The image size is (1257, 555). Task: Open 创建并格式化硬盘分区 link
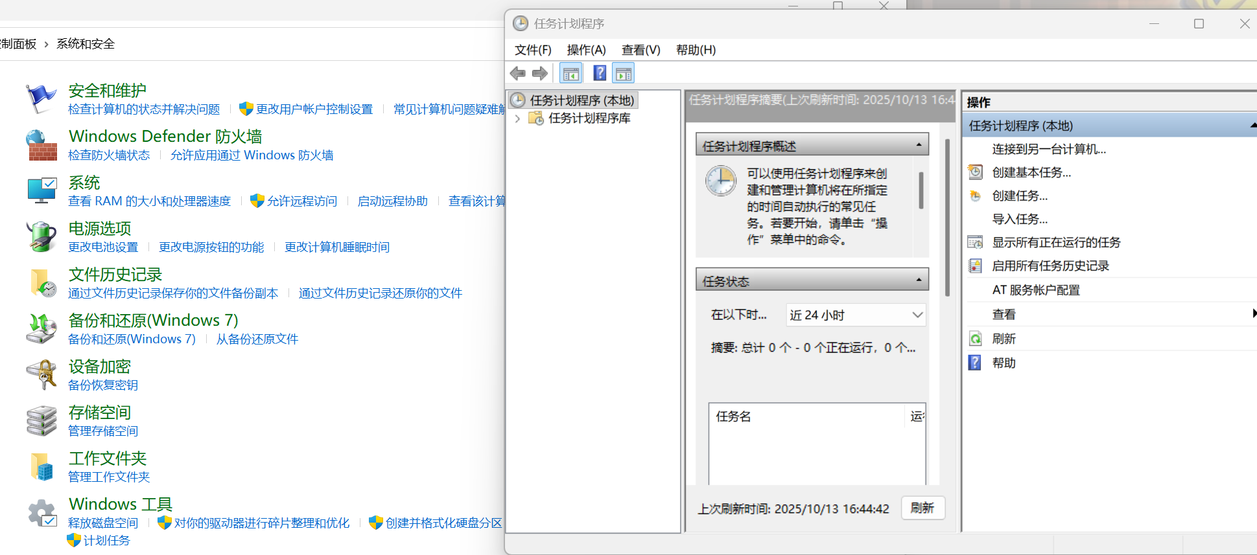click(x=444, y=523)
